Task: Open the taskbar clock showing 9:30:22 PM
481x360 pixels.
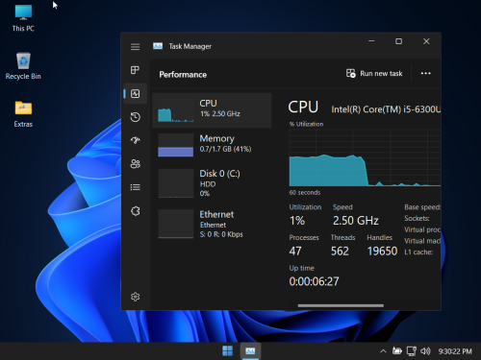Action: click(x=455, y=351)
